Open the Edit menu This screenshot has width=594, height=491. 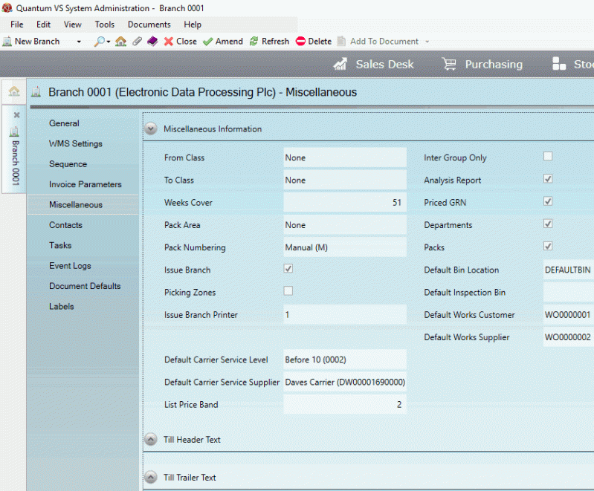(43, 25)
